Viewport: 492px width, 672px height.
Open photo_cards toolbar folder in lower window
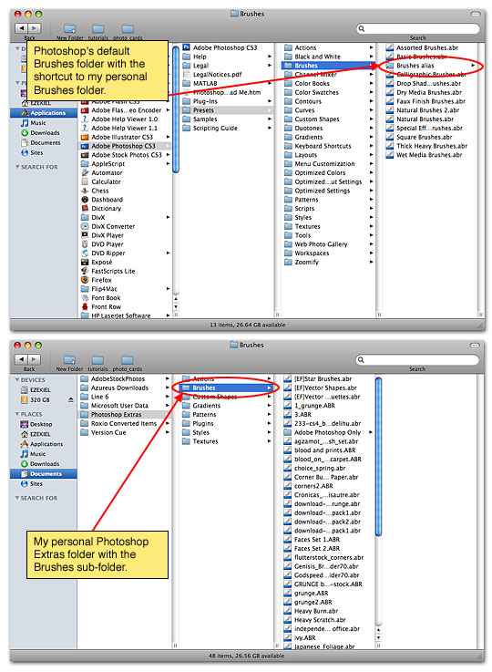(x=128, y=363)
